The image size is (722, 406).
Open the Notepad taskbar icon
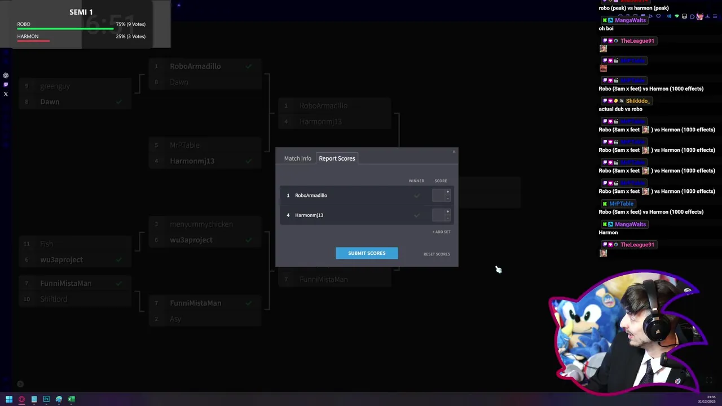coord(34,399)
